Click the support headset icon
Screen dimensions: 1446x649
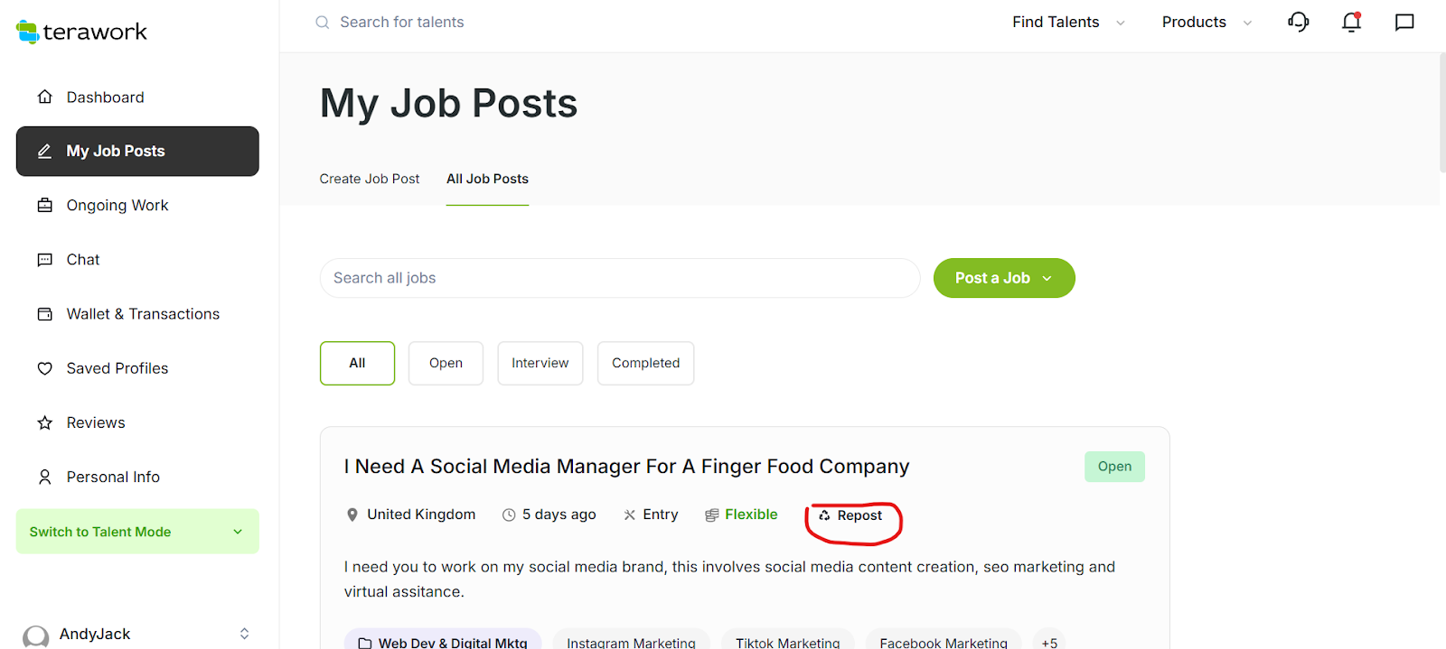pyautogui.click(x=1299, y=22)
